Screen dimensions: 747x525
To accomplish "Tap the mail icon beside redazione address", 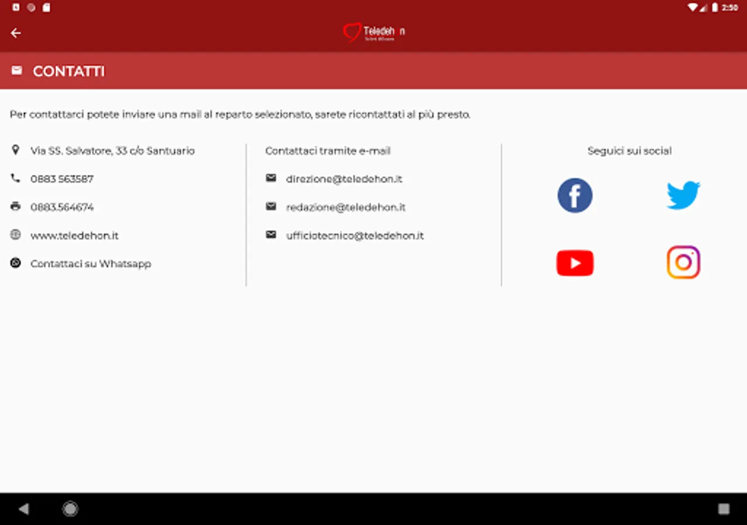I will 271,206.
